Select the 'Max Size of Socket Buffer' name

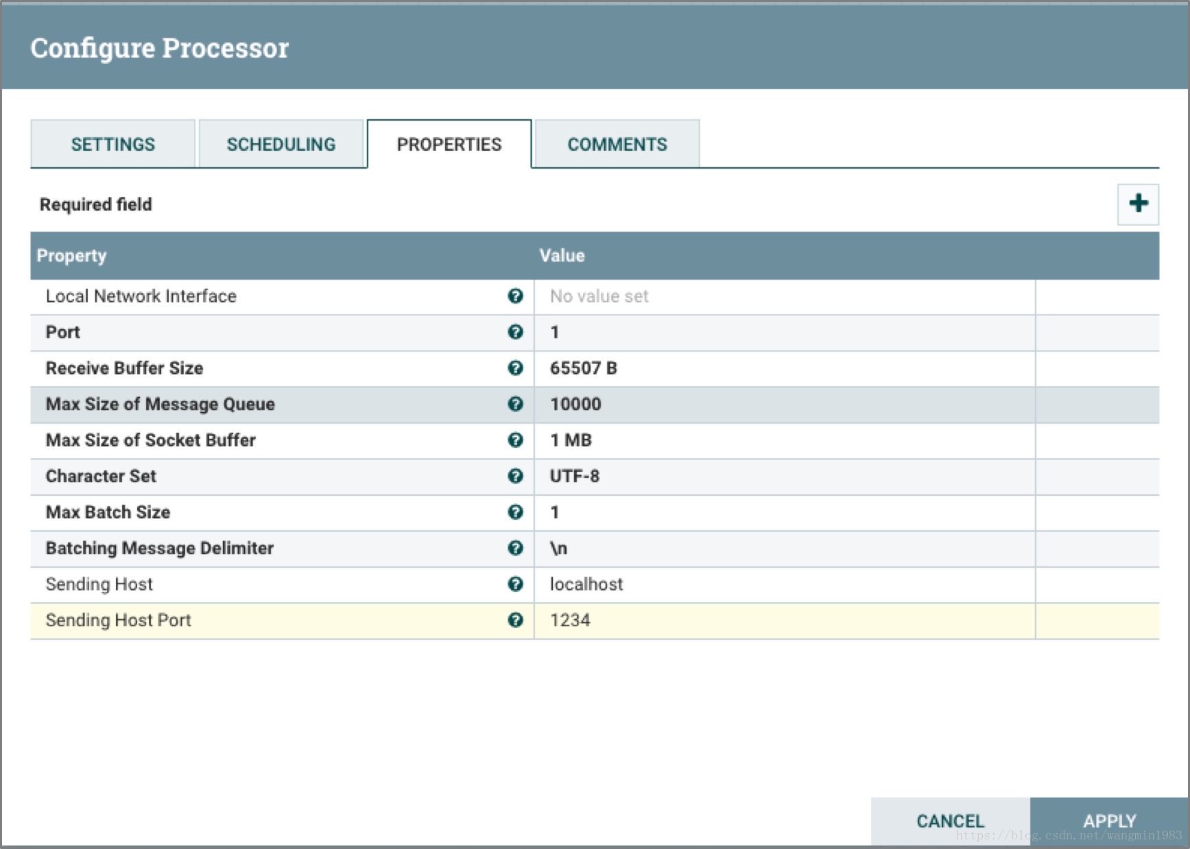pos(150,440)
